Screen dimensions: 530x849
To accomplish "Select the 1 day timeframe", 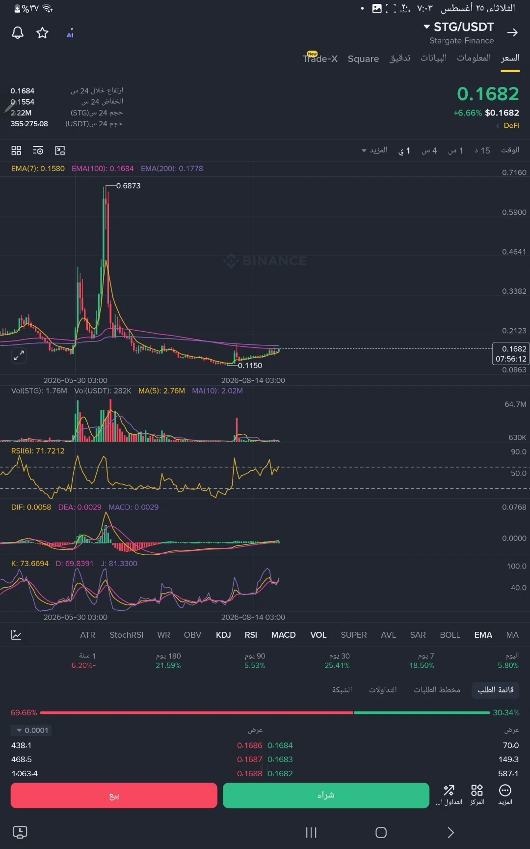I will (x=404, y=150).
